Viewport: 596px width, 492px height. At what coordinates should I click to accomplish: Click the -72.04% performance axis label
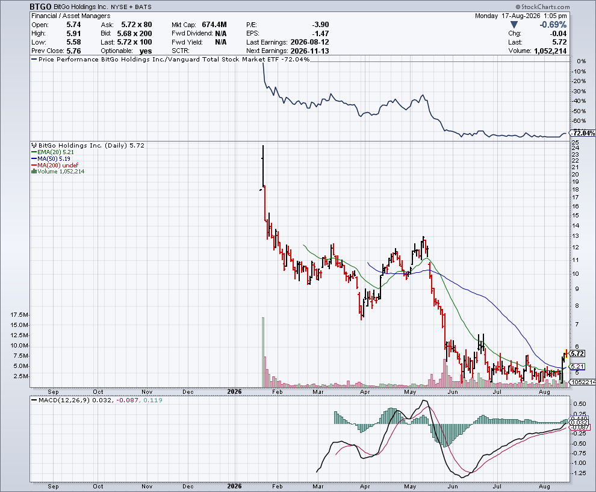tap(583, 133)
